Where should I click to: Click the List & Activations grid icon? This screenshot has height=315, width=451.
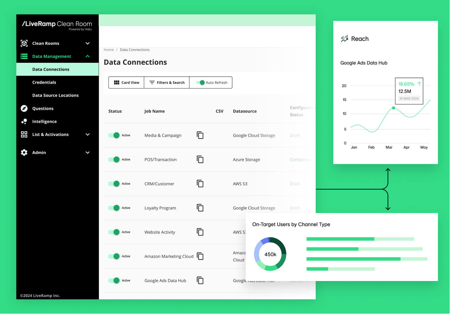[24, 135]
